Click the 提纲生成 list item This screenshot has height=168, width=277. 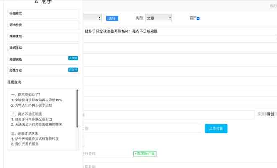[x=43, y=48]
